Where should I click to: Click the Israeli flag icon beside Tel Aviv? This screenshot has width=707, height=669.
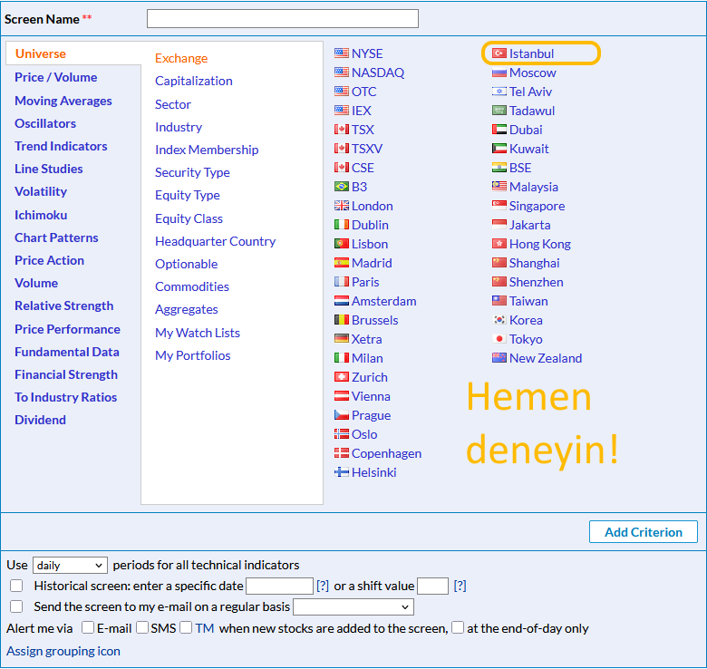click(x=499, y=92)
